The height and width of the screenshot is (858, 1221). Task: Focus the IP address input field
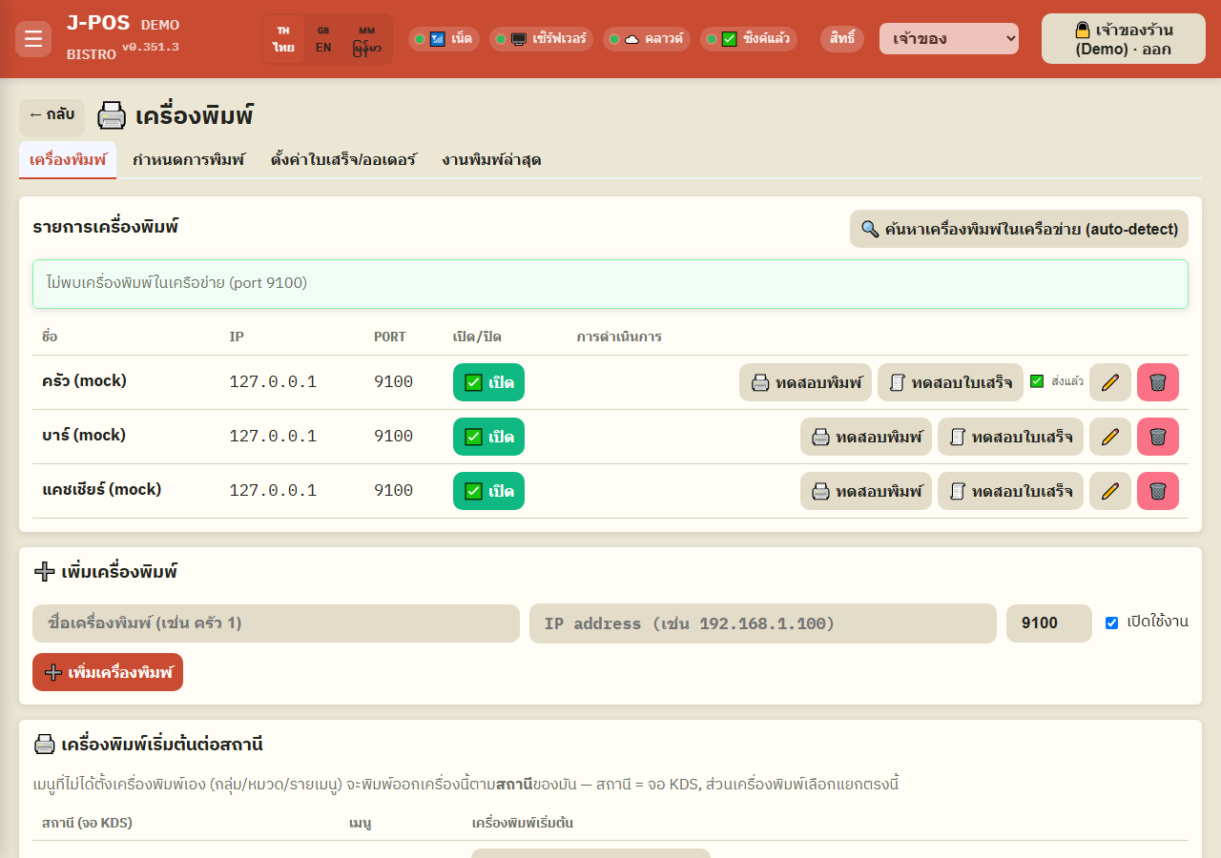coord(763,623)
